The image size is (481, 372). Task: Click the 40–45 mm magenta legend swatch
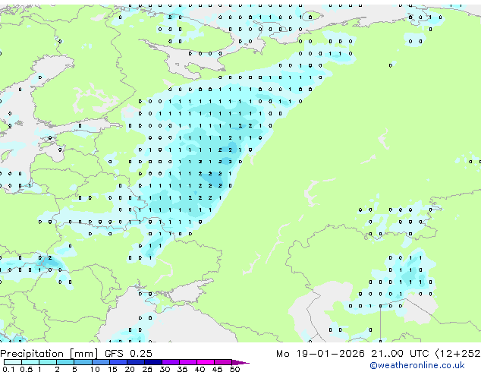206,362
